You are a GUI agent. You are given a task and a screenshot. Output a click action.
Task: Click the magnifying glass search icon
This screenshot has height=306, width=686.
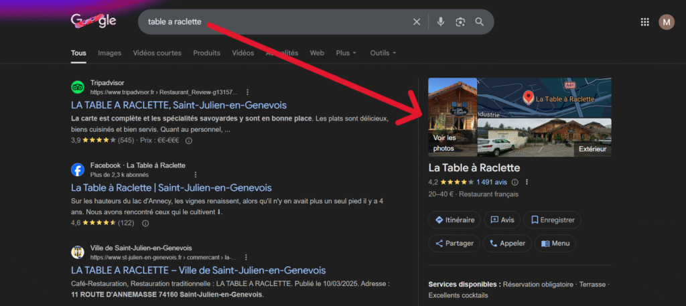tap(480, 22)
